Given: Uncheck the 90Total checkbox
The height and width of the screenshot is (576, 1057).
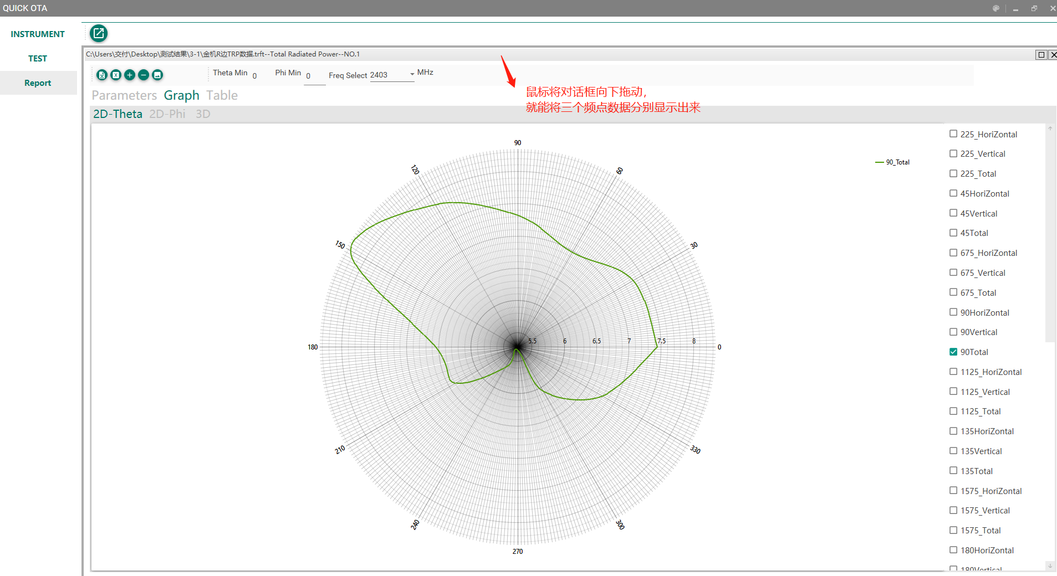Looking at the screenshot, I should point(953,352).
